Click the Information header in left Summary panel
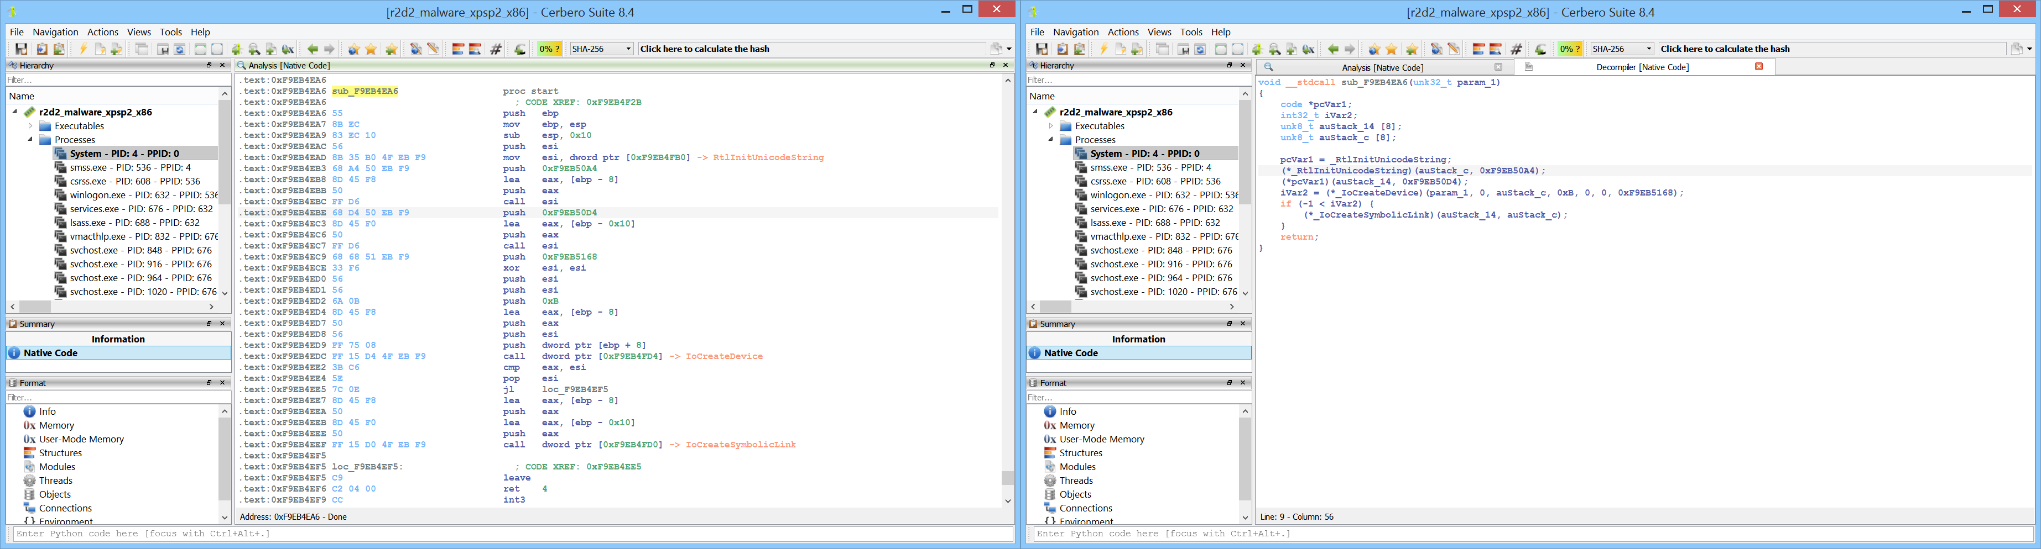Image resolution: width=2041 pixels, height=549 pixels. pos(118,339)
